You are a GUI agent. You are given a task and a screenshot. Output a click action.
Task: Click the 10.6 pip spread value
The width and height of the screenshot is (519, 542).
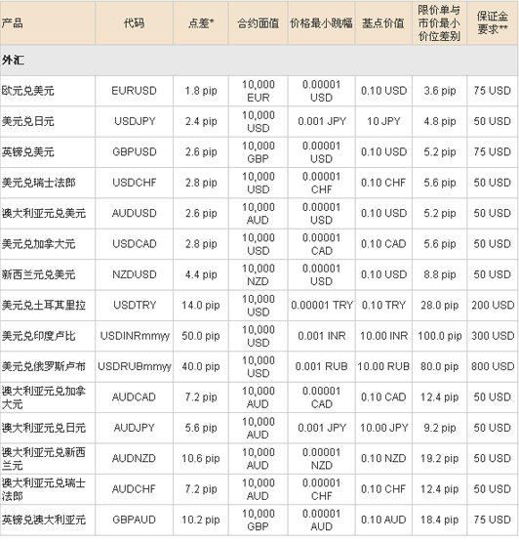[x=201, y=458]
